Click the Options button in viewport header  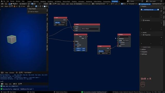click(x=46, y=4)
